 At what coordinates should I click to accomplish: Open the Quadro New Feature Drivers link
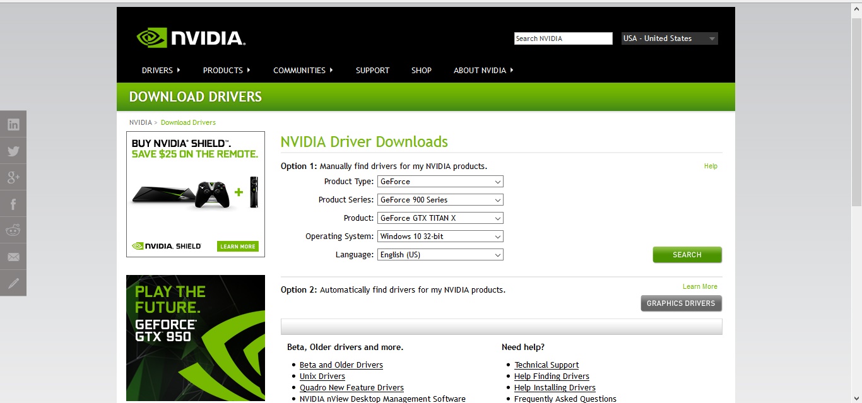tap(351, 388)
